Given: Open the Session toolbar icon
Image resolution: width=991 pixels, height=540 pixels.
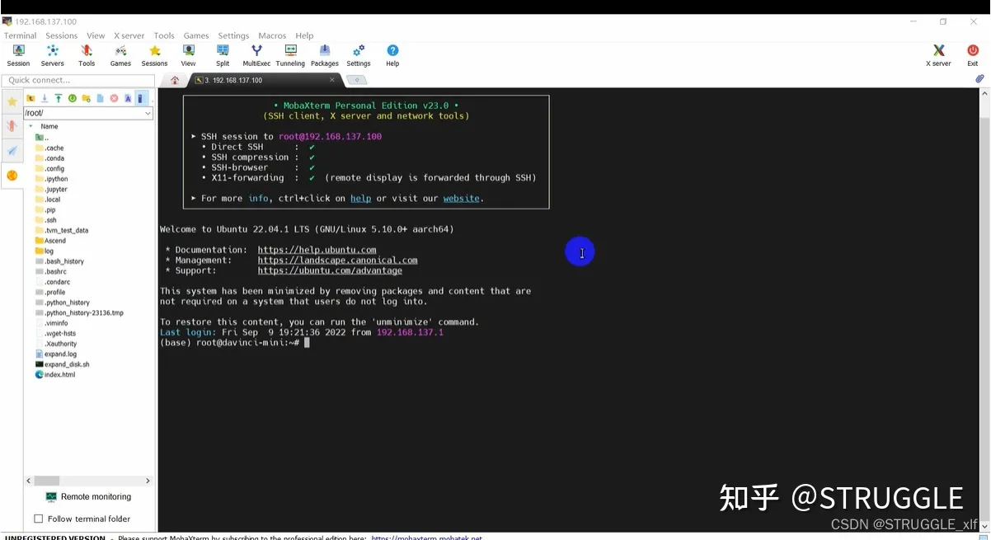Looking at the screenshot, I should tap(18, 55).
